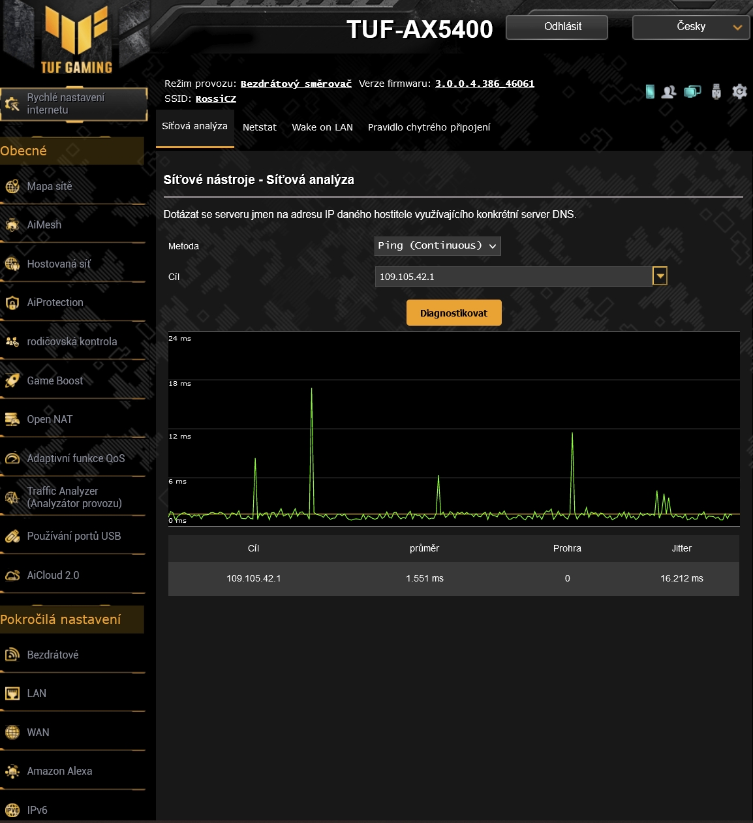753x823 pixels.
Task: Expand the Cíl target list arrow
Action: [660, 277]
